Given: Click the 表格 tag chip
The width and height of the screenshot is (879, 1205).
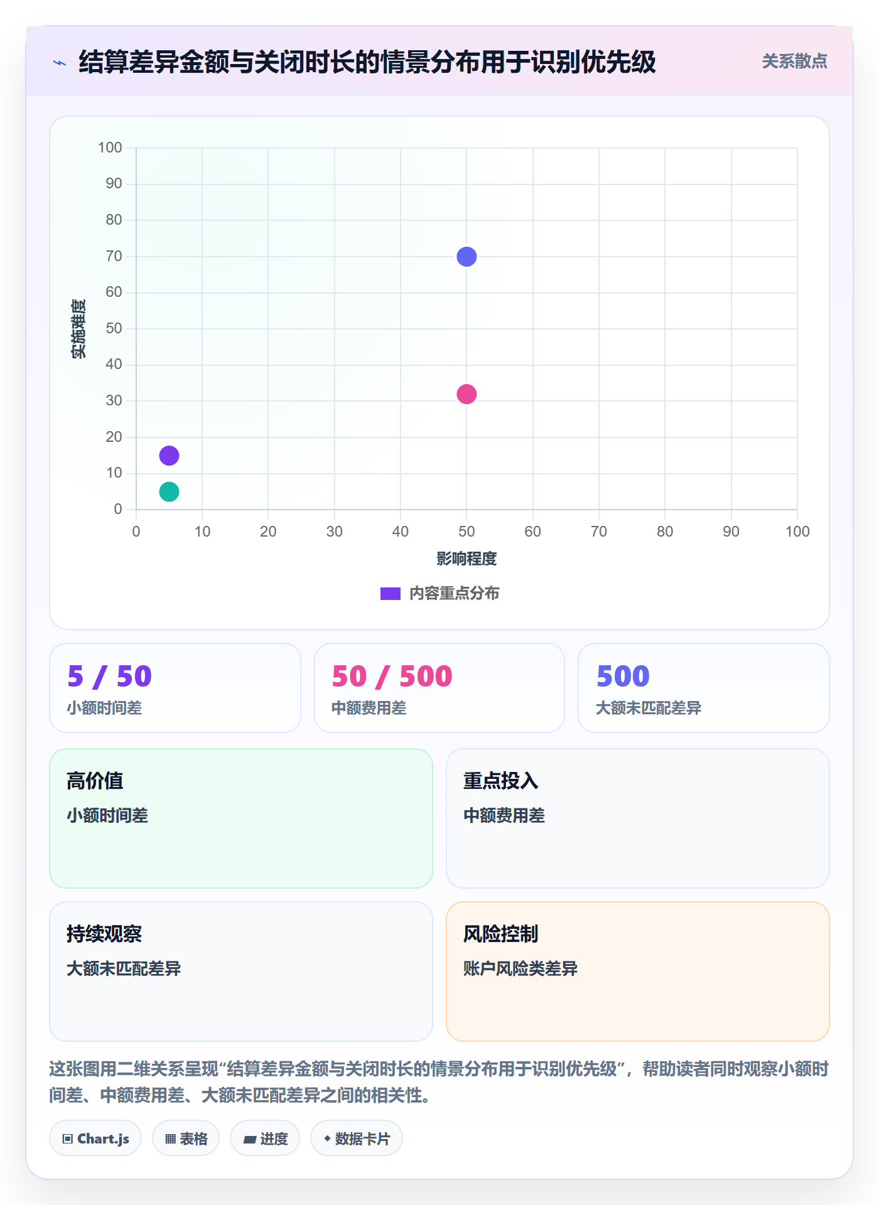Looking at the screenshot, I should pos(186,1138).
